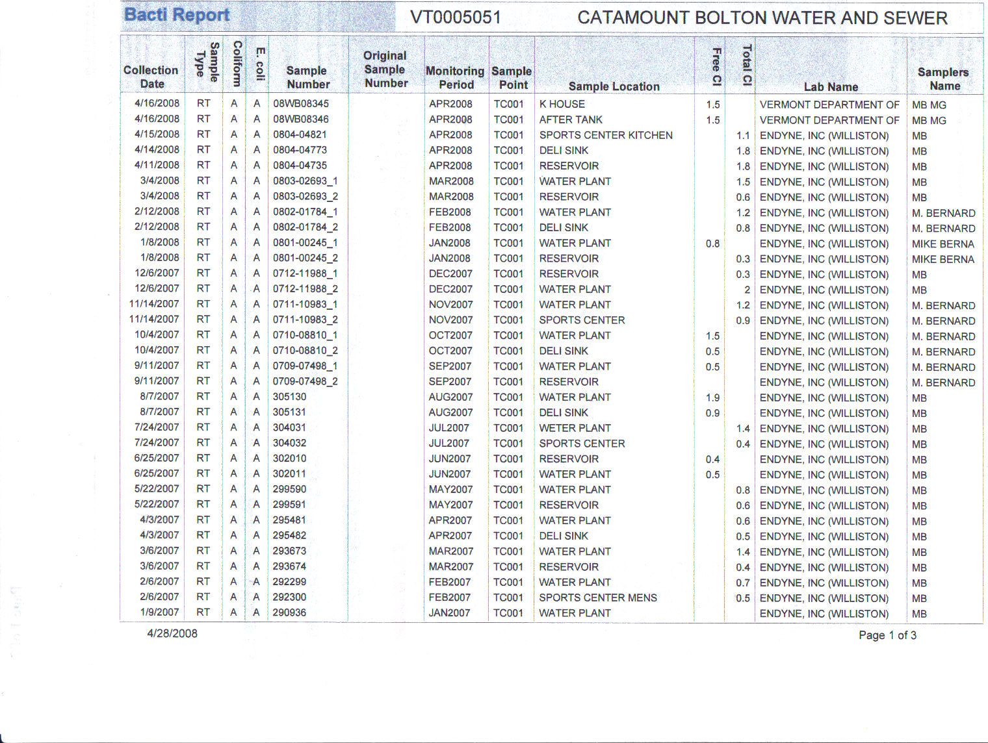This screenshot has width=988, height=743.
Task: Select the misspelled WETER PLANT cell
Action: point(575,428)
